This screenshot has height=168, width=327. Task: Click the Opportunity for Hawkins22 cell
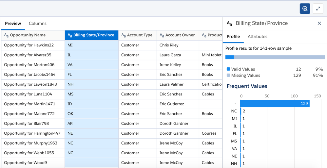pos(29,45)
